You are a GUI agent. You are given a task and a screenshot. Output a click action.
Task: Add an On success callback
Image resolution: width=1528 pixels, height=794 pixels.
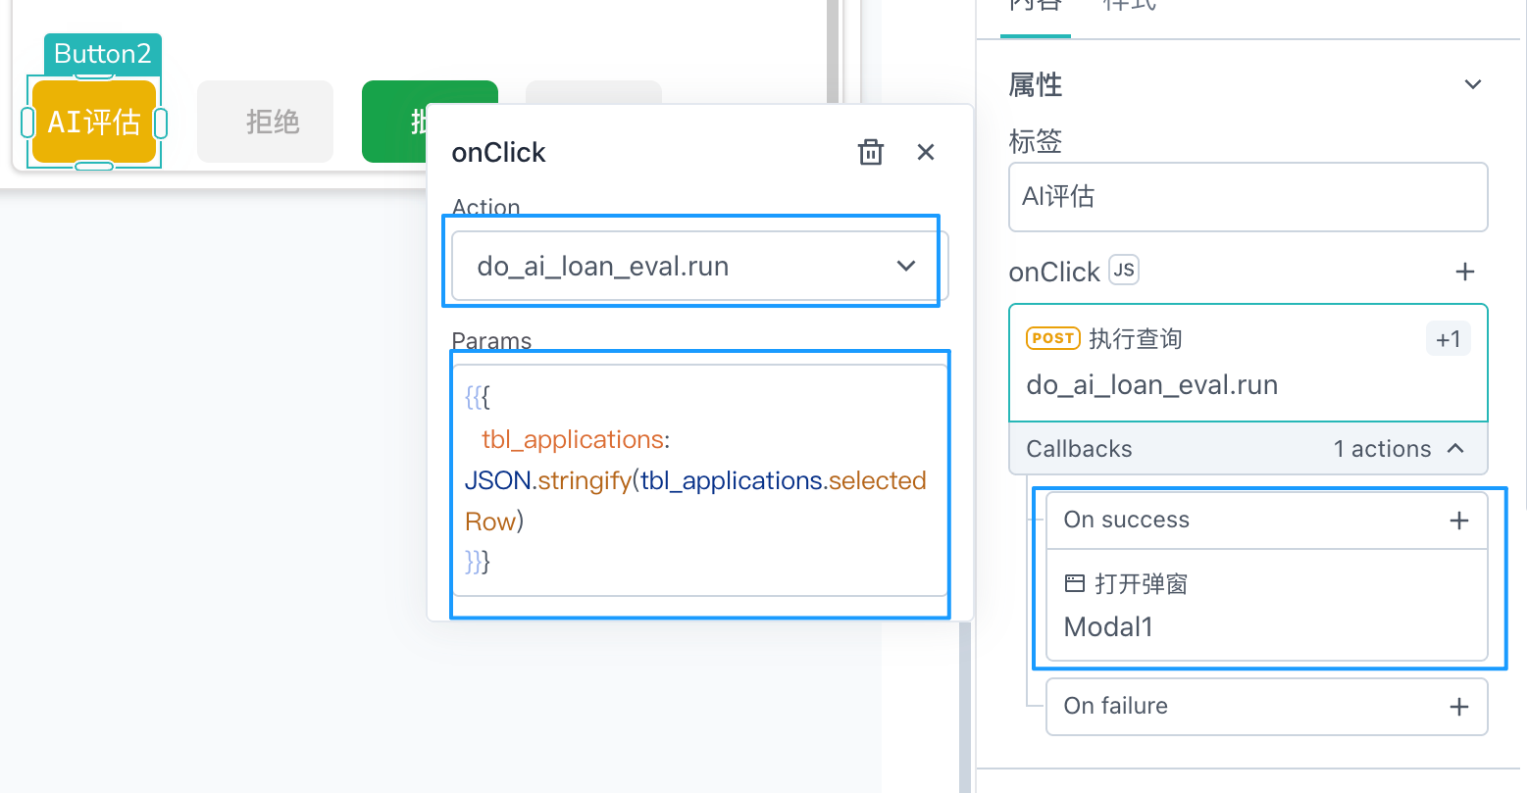click(1458, 521)
